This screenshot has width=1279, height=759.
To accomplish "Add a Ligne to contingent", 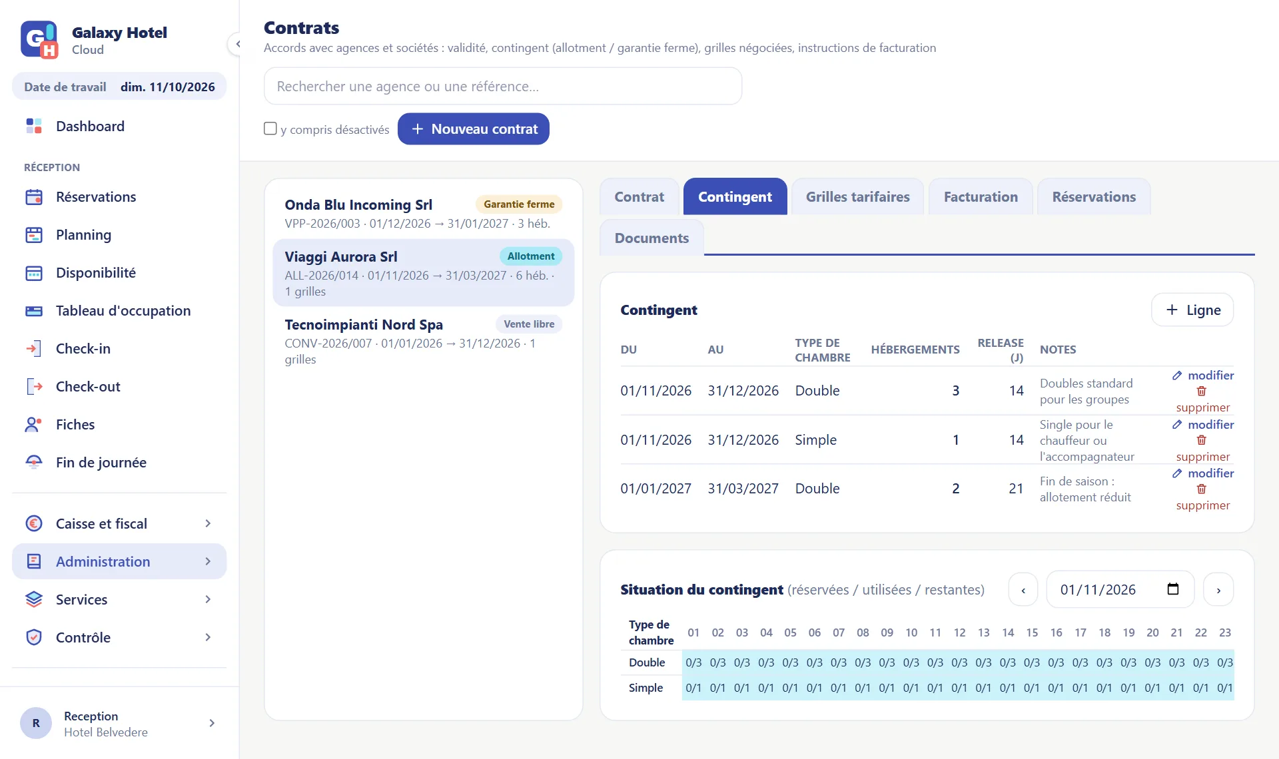I will [1192, 310].
